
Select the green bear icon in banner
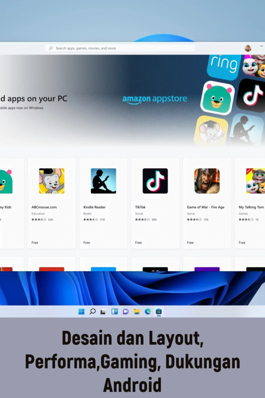click(x=217, y=98)
